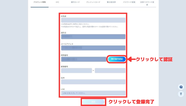Click the 住所 input field
Image resolution: width=186 pixels, height=106 pixels.
coord(93,82)
